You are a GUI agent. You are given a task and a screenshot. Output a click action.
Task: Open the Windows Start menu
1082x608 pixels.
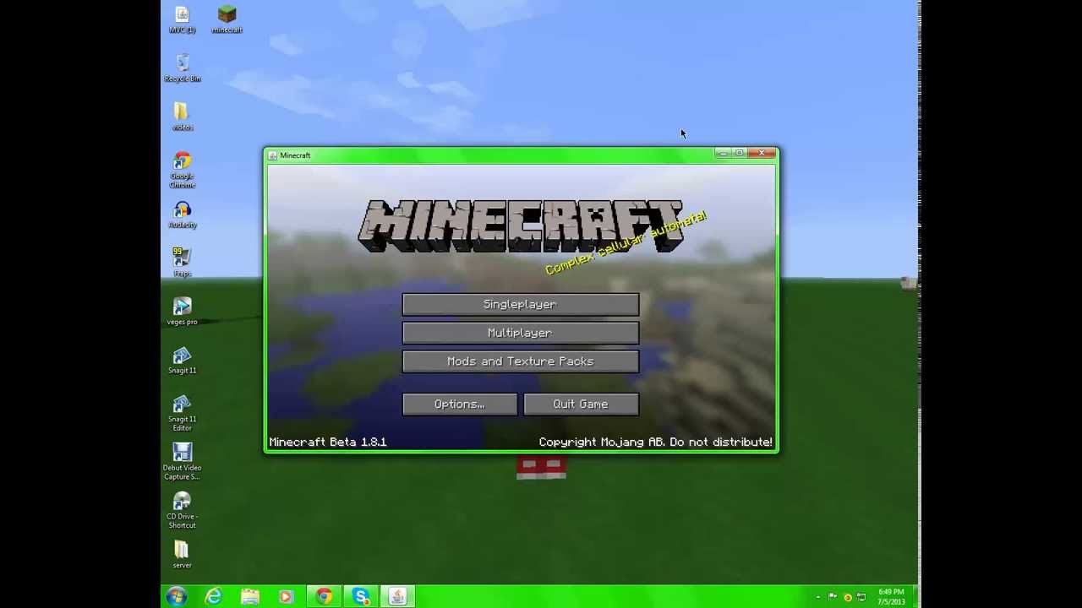[177, 597]
